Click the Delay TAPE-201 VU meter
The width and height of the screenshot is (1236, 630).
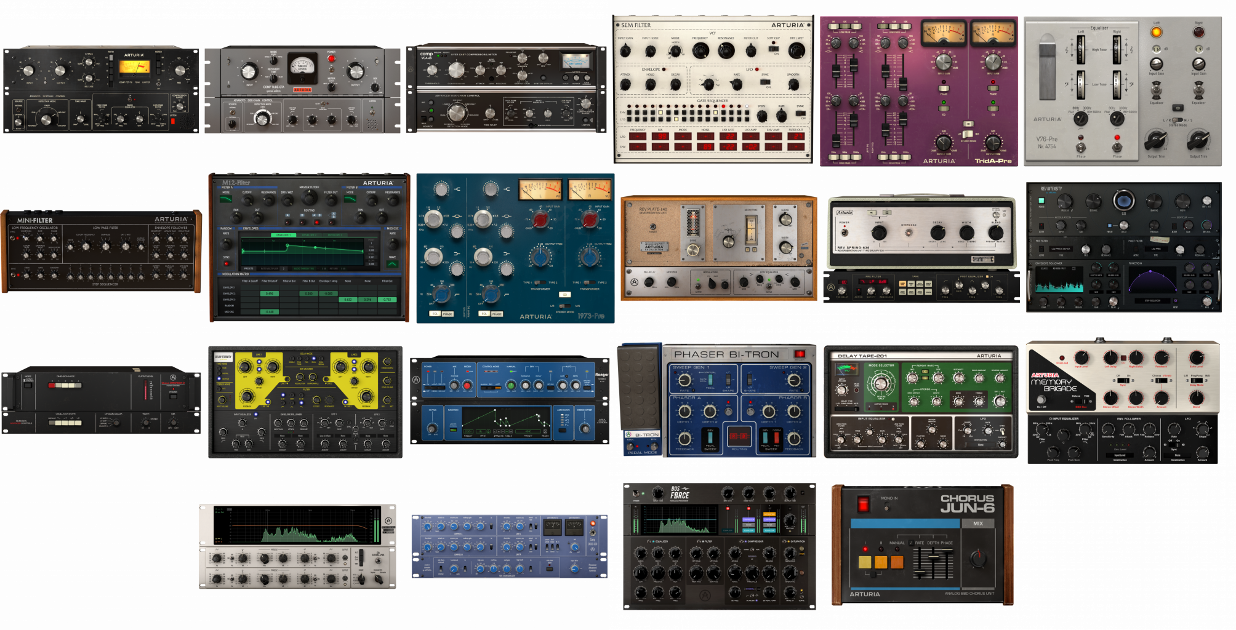coord(846,370)
